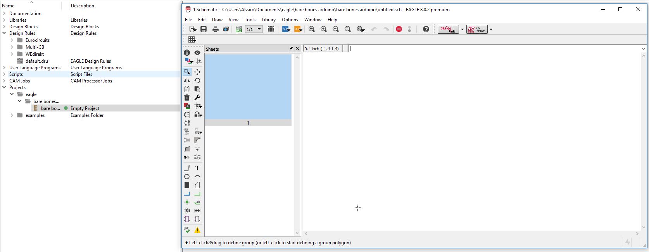Open the Draw menu
The height and width of the screenshot is (252, 649).
[217, 20]
